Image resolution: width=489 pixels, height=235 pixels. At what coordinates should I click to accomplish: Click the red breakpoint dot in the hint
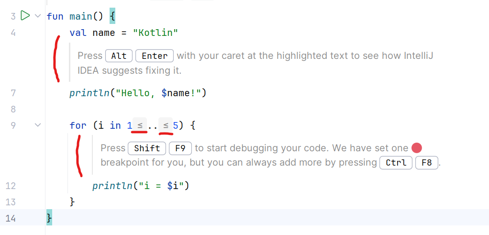tap(417, 148)
